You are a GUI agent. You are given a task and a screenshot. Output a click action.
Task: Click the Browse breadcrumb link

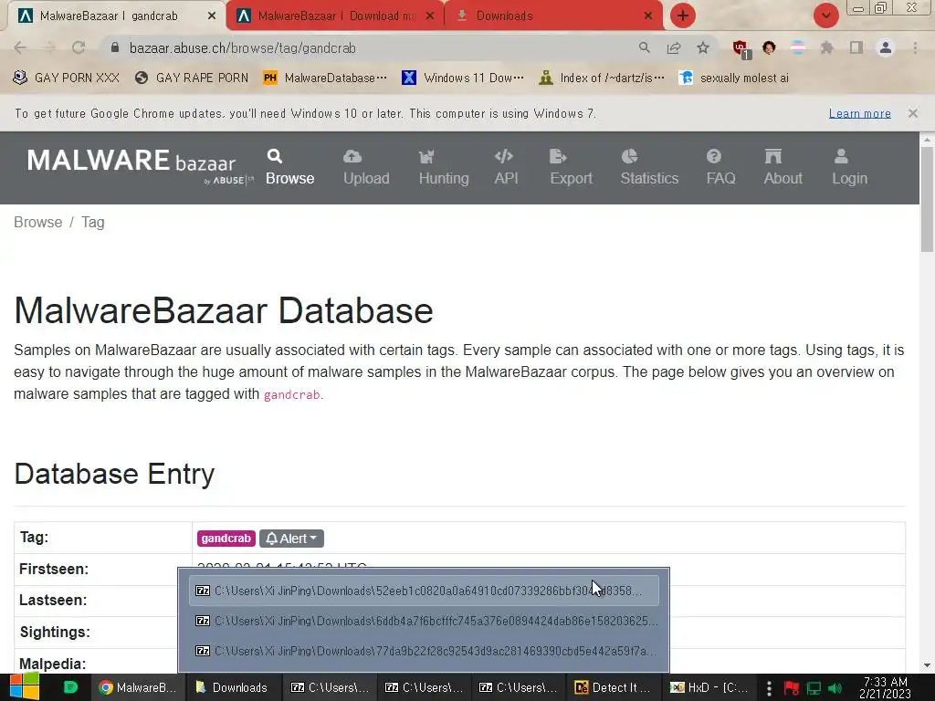(x=38, y=223)
